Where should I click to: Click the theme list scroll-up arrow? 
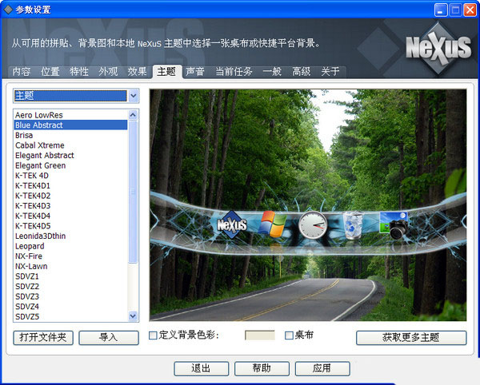133,115
